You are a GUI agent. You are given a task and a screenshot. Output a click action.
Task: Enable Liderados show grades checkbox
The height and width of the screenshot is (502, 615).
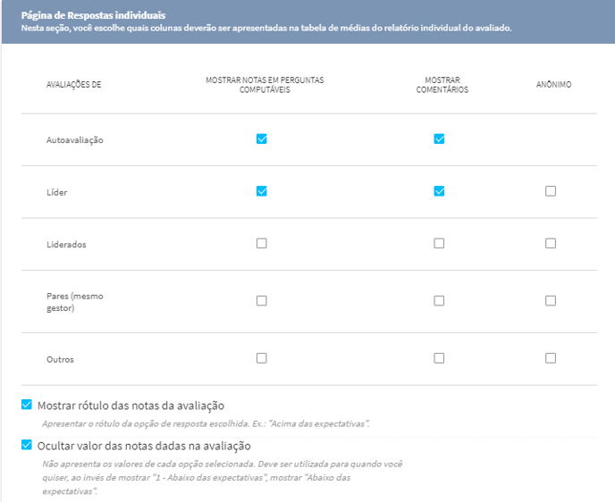point(262,243)
